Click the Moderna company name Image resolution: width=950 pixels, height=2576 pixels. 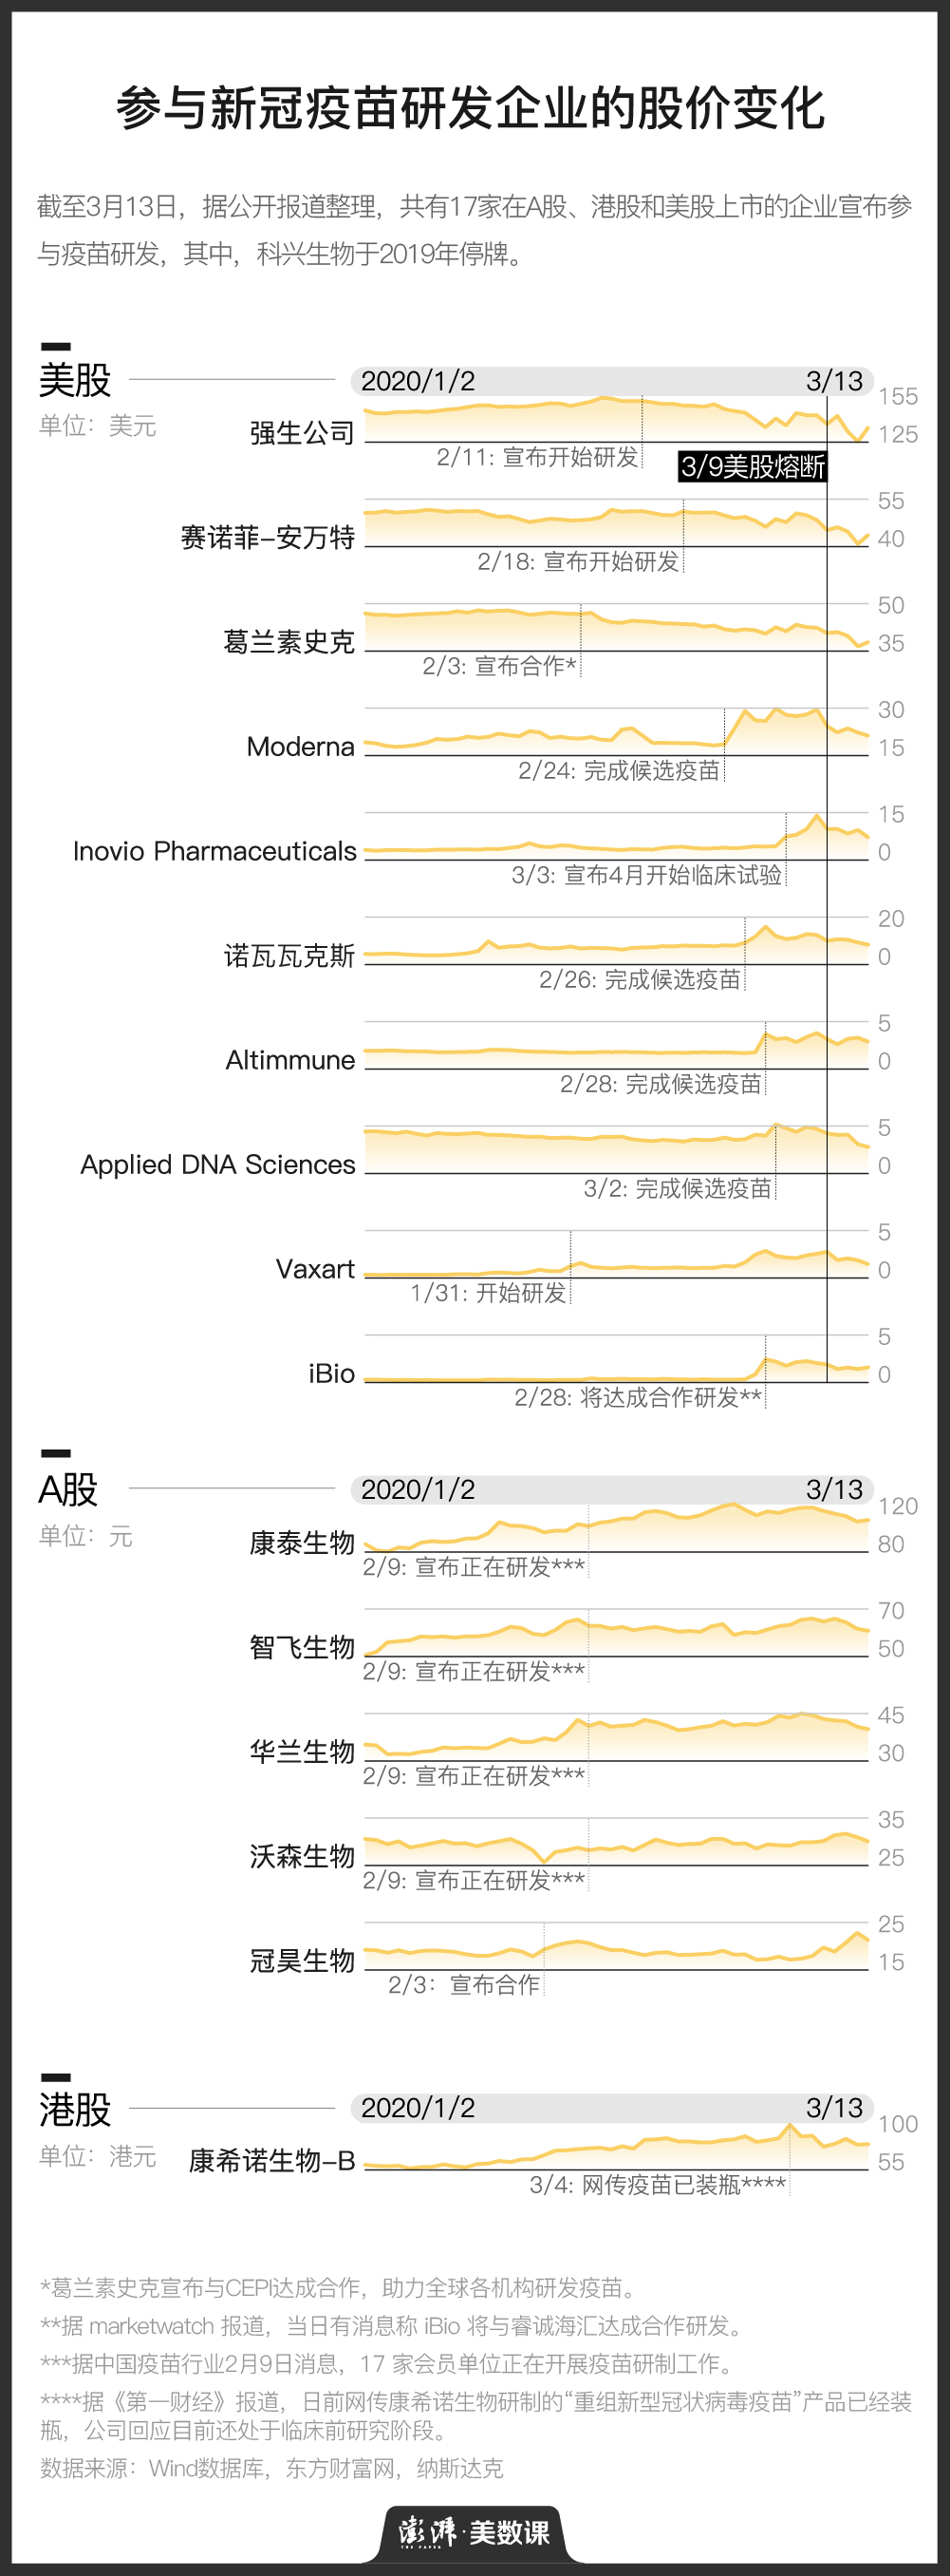tap(301, 747)
